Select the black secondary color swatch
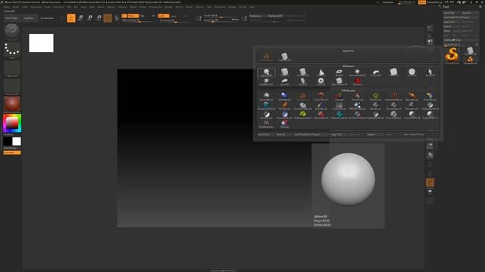The height and width of the screenshot is (272, 485). pyautogui.click(x=8, y=141)
